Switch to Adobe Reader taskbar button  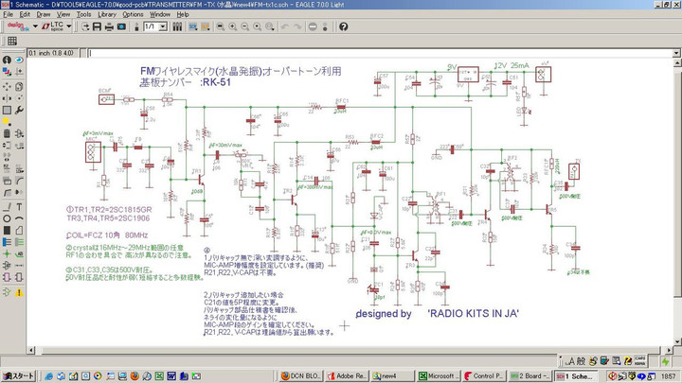click(x=347, y=375)
